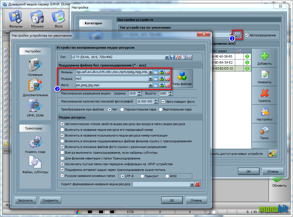Click Изменить icon in Настройка window
Viewport: 293px width, 217px height.
[x=264, y=77]
